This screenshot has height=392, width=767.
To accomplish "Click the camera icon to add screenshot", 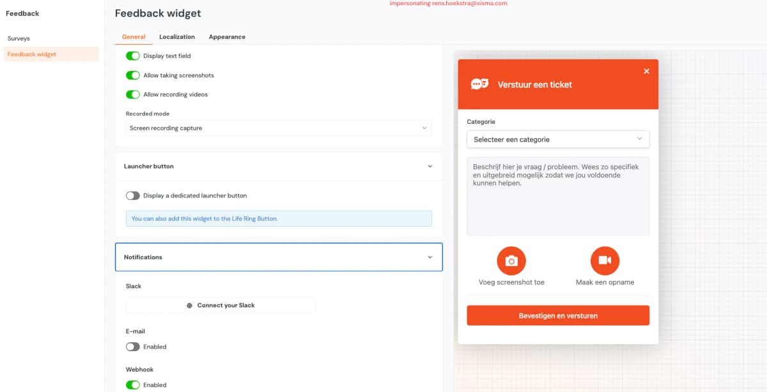I will pos(511,260).
